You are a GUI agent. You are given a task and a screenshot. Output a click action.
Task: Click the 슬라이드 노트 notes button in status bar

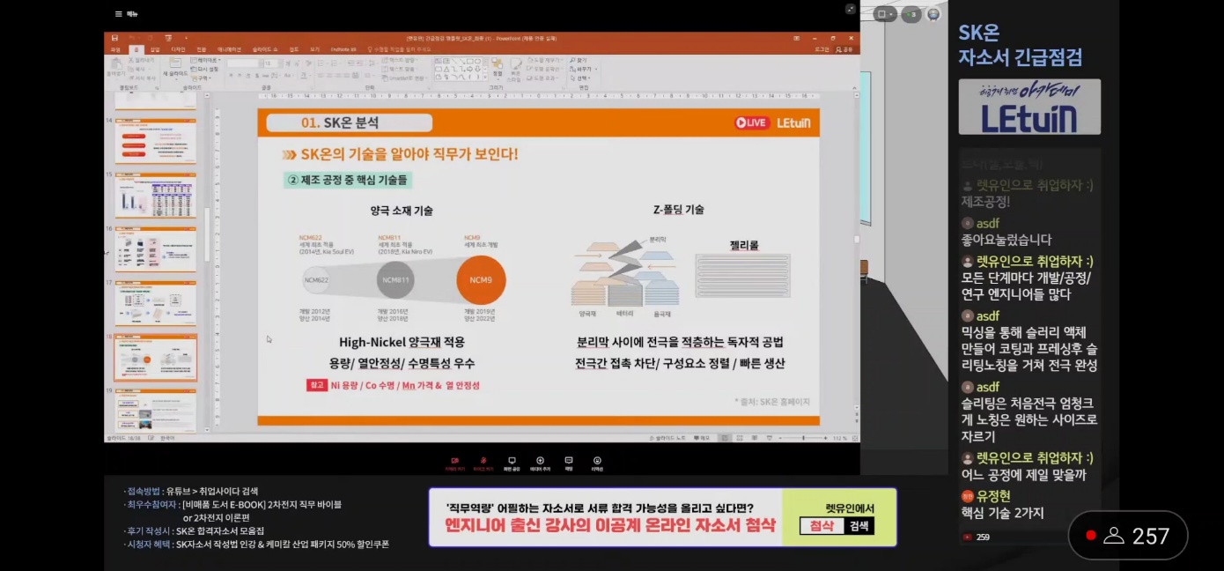[668, 438]
